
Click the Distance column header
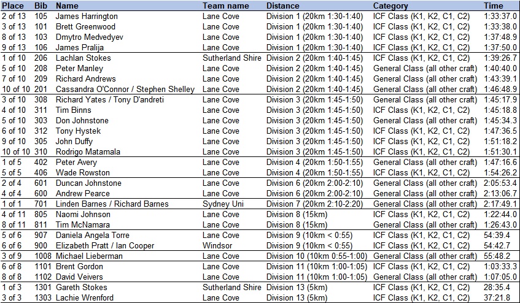(283, 6)
